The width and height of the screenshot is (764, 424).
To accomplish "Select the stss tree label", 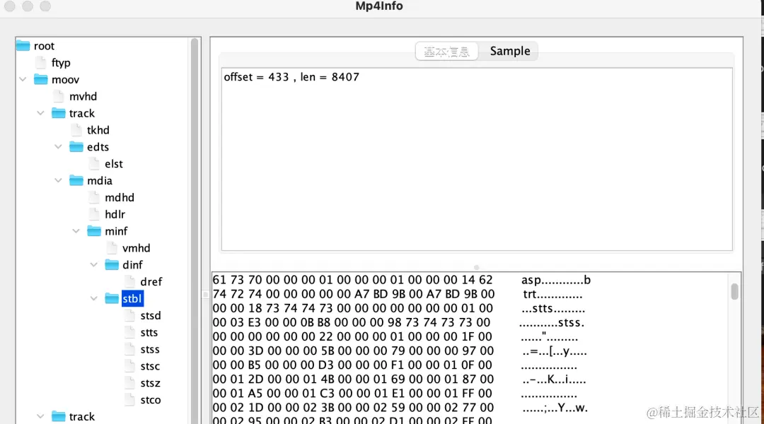I will click(150, 349).
